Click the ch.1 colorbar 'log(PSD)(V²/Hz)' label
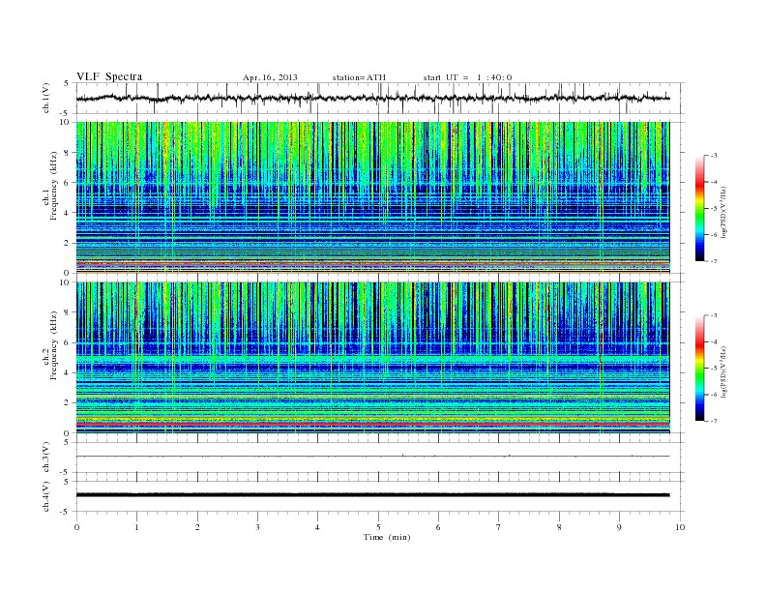 point(723,213)
